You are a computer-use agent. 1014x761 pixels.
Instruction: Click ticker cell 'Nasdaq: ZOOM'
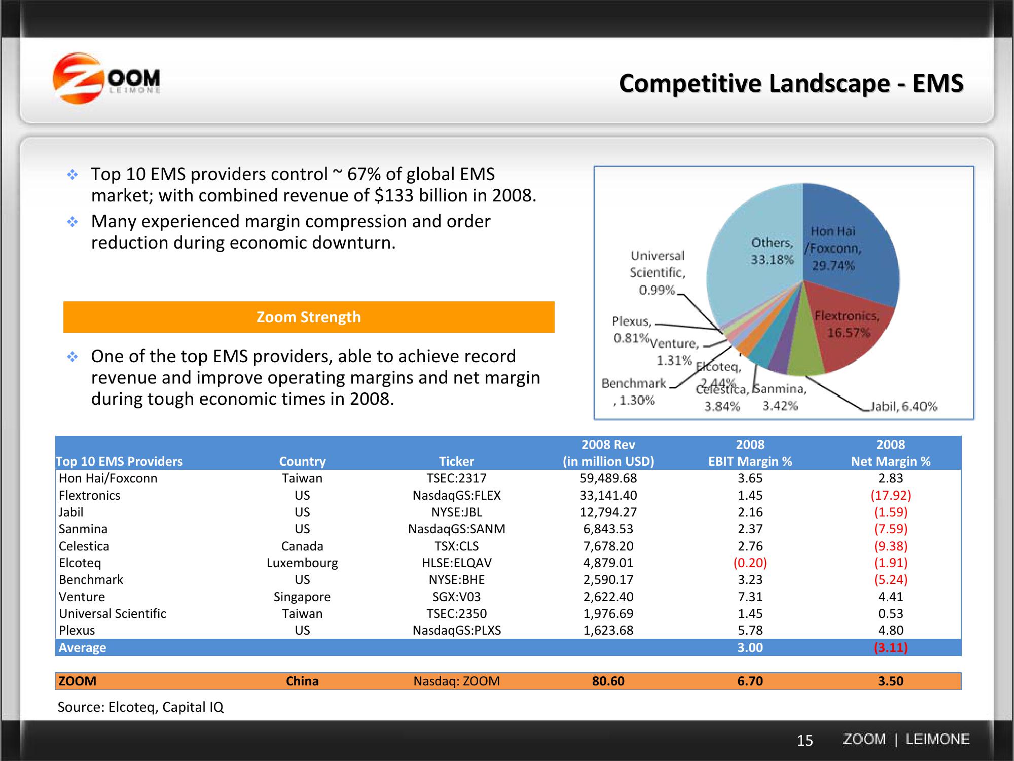coord(456,681)
